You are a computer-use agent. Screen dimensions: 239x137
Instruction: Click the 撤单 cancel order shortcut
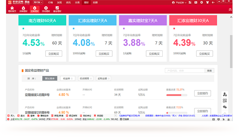click(x=31, y=116)
